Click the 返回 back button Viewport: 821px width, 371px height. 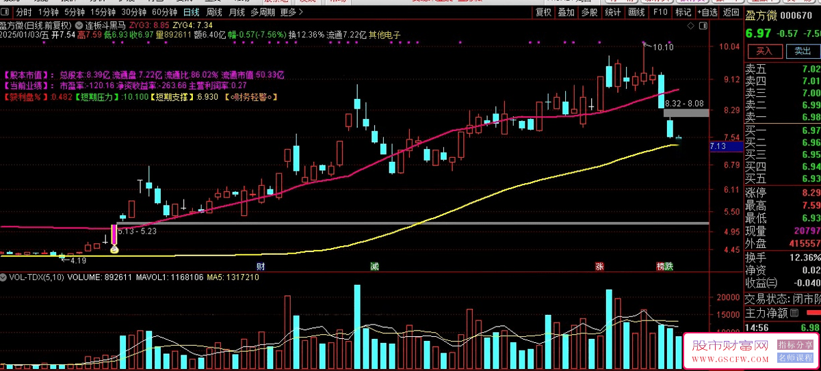(x=731, y=12)
